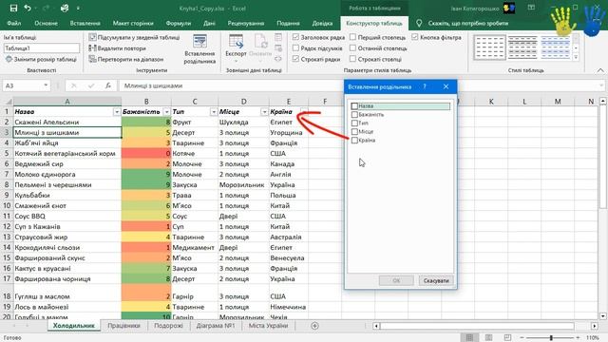Click the select-all corner of the sheet
Viewport: 608px width, 342px height.
click(8, 102)
